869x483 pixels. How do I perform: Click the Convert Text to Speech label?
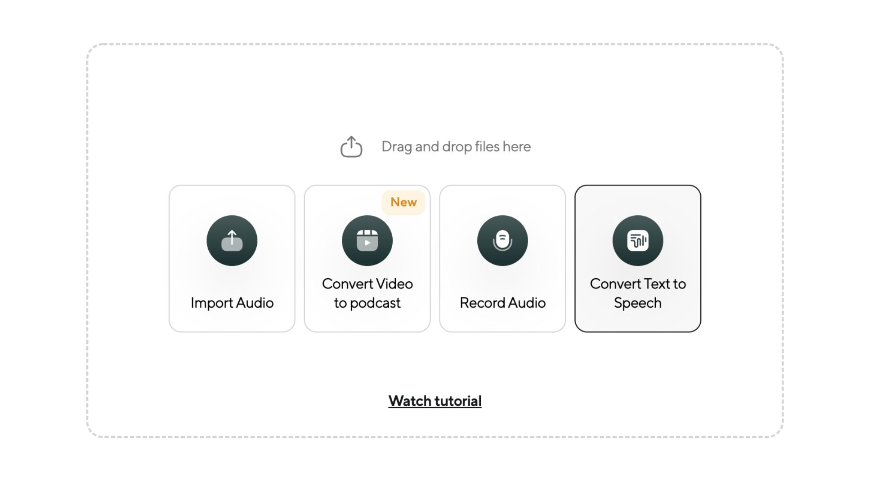[638, 293]
